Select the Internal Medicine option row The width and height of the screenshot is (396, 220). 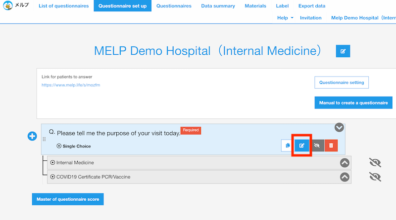coord(199,163)
